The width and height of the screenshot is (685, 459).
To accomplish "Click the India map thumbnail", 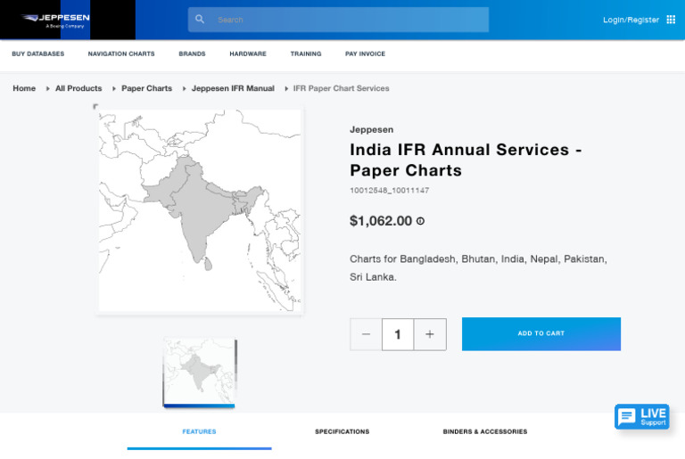I will (x=200, y=373).
